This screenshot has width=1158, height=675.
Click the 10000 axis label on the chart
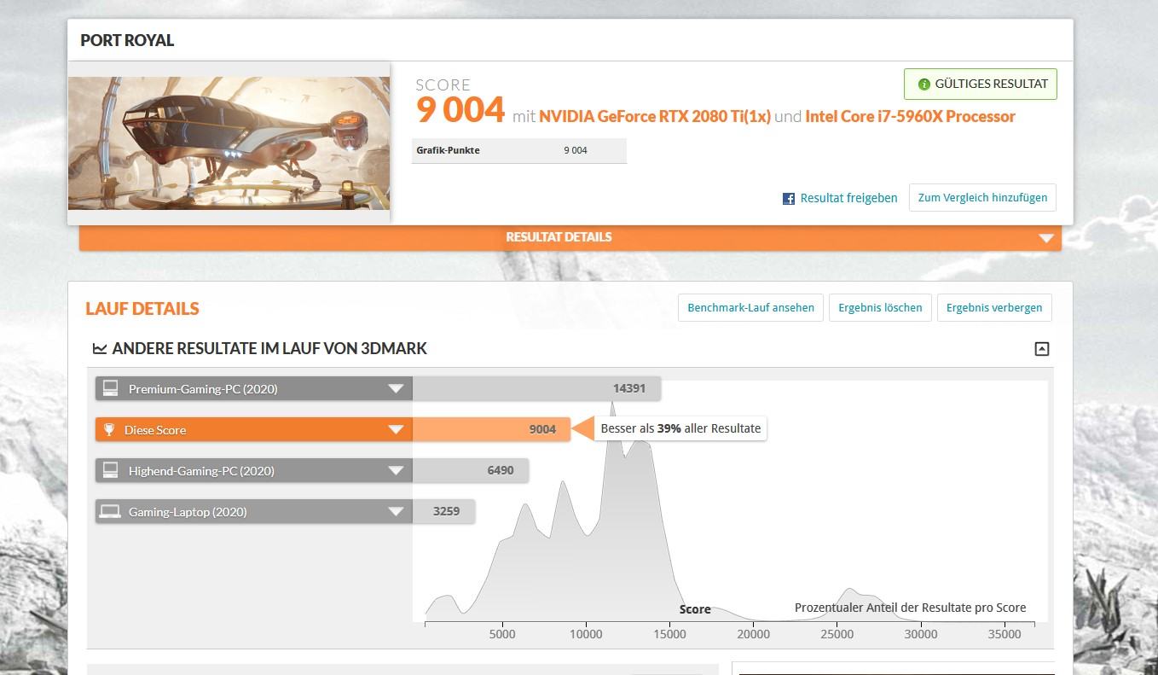pyautogui.click(x=586, y=634)
